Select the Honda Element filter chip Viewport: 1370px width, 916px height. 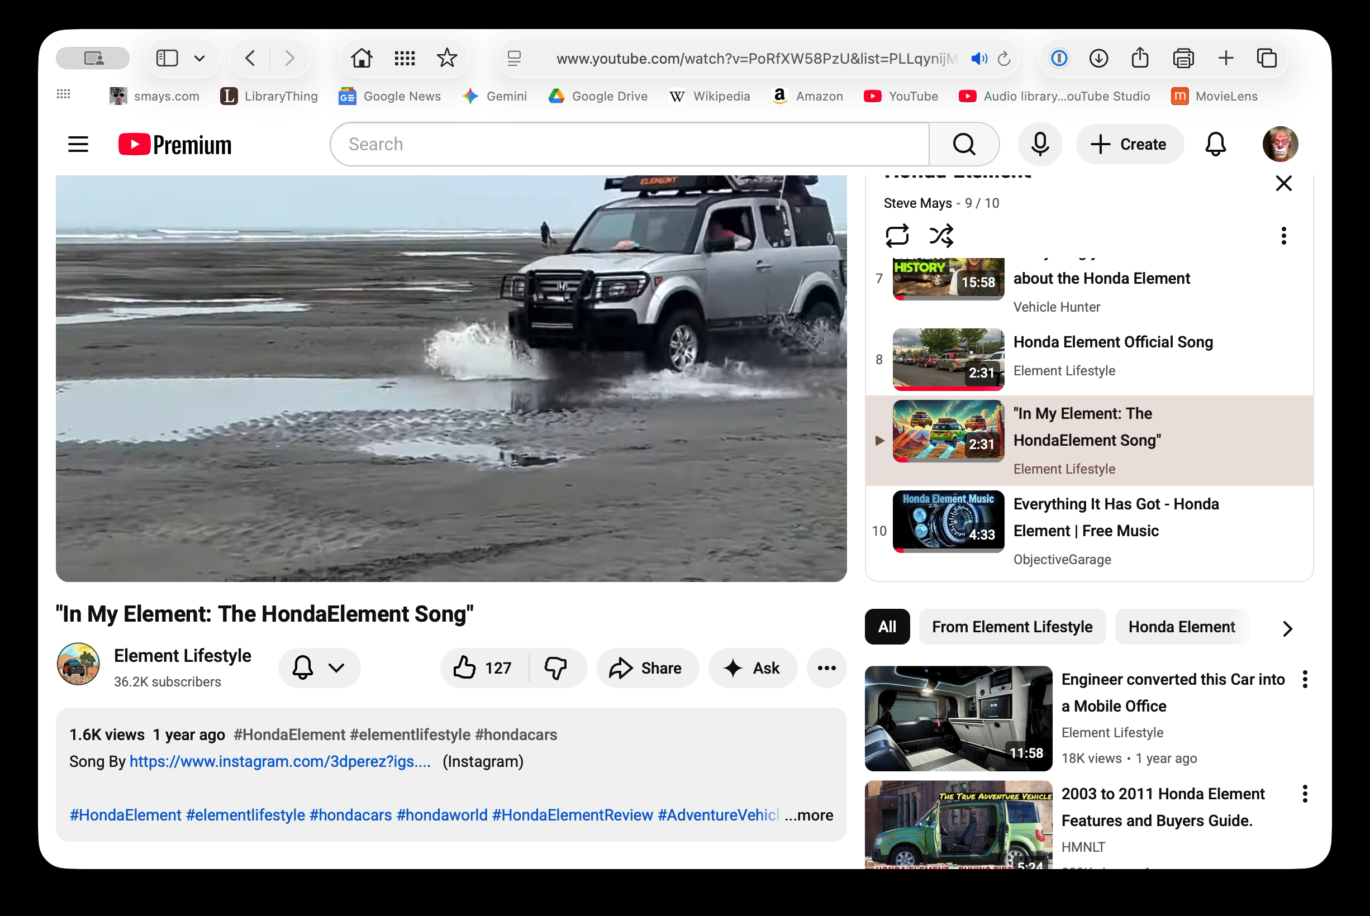[1181, 627]
